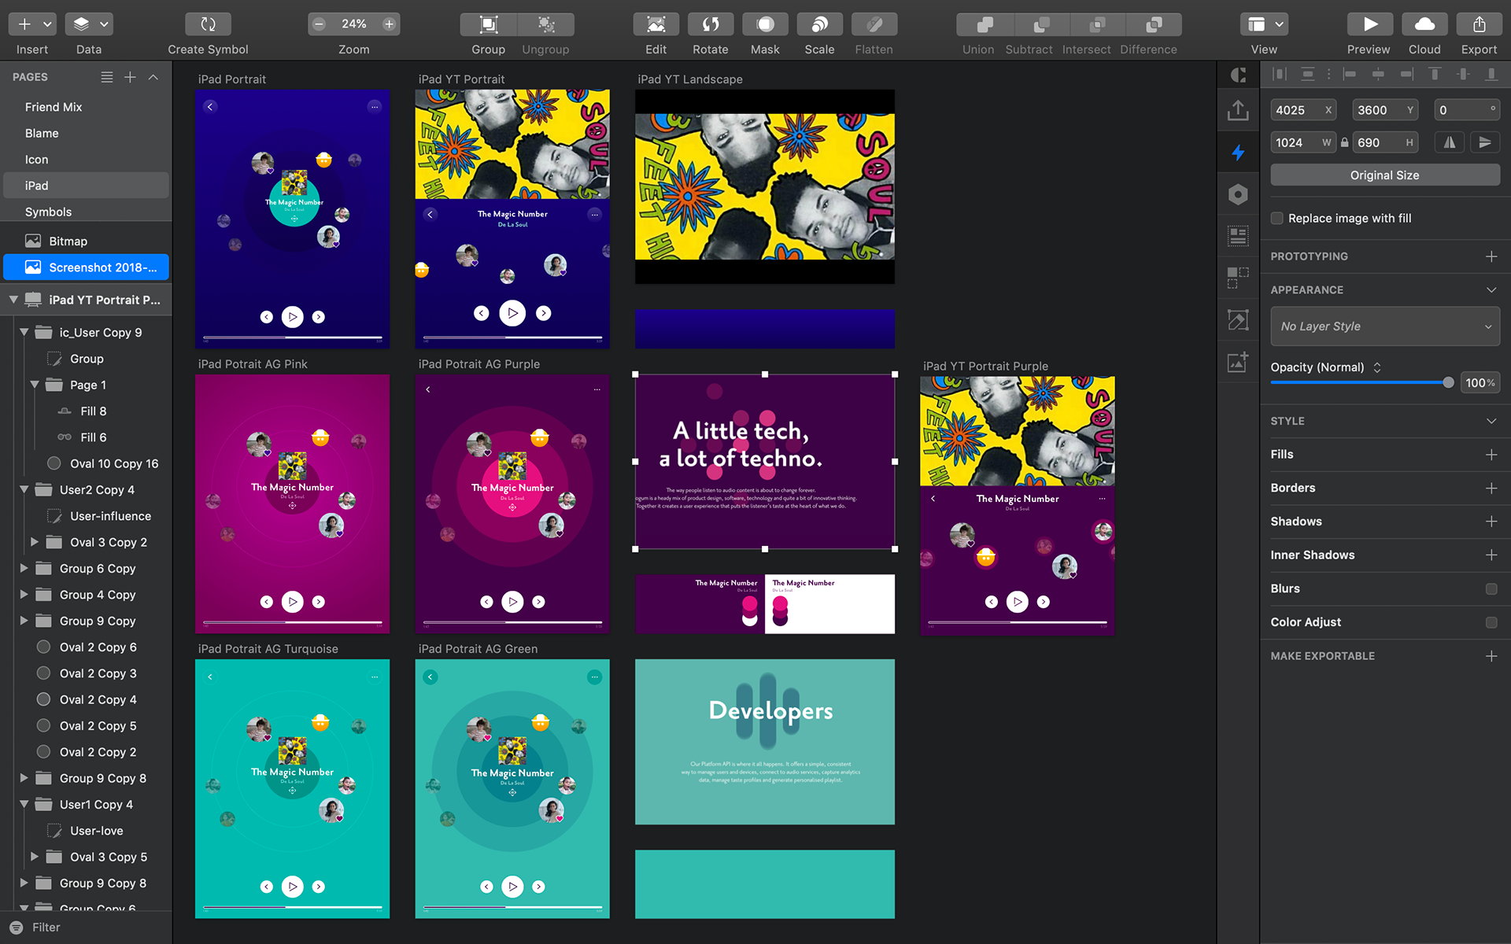This screenshot has width=1511, height=944.
Task: Click the Flatten tool icon
Action: 874,24
